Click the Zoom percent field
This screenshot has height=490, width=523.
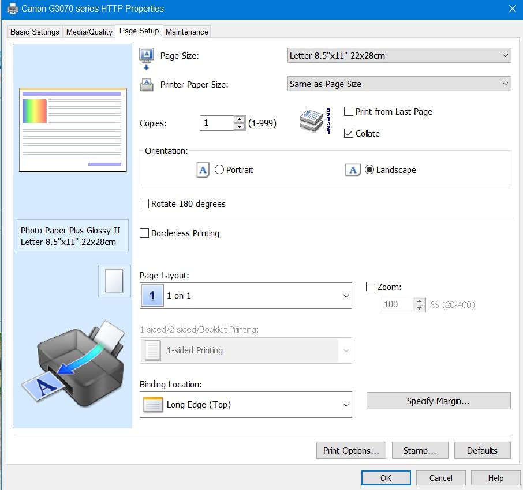click(x=397, y=304)
